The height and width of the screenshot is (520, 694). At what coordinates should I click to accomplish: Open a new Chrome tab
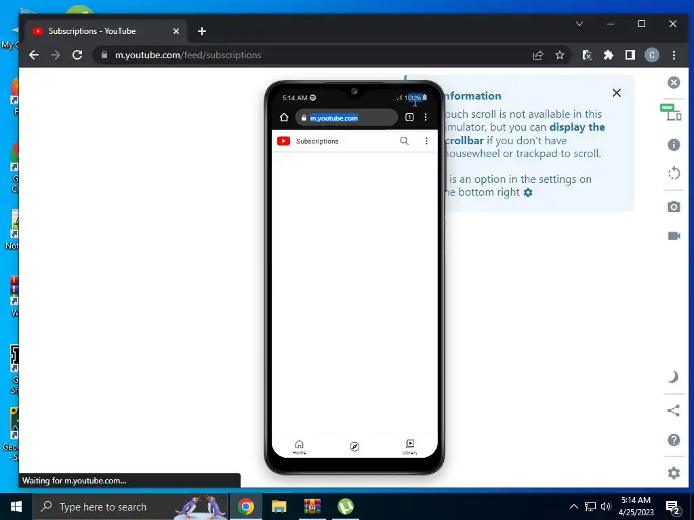pyautogui.click(x=202, y=31)
